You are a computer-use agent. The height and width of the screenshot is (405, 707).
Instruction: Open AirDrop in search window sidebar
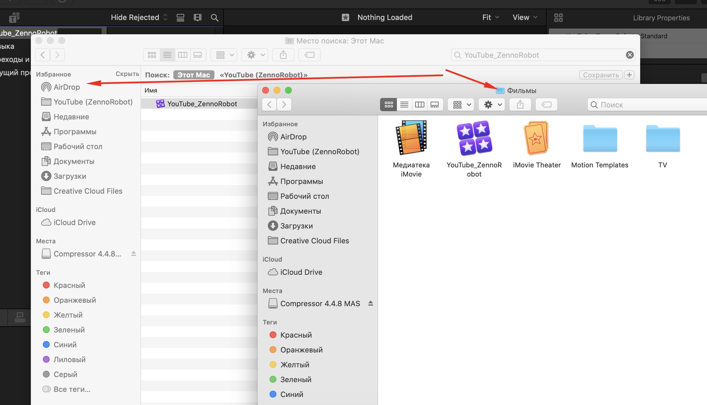[x=61, y=87]
